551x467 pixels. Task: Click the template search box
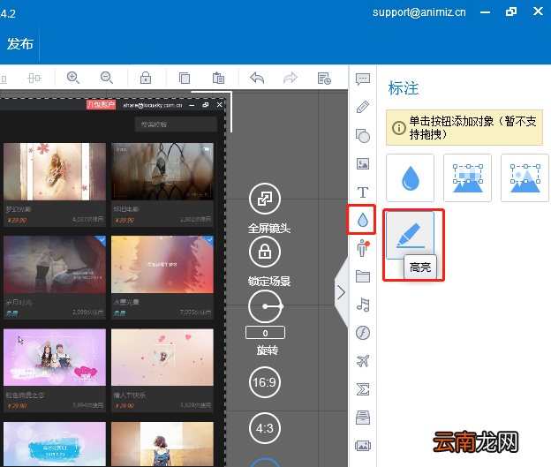pyautogui.click(x=176, y=124)
